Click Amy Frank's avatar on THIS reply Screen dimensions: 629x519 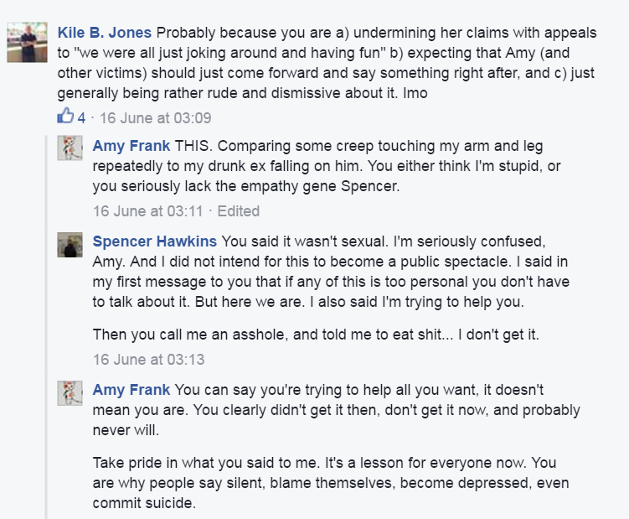70,148
